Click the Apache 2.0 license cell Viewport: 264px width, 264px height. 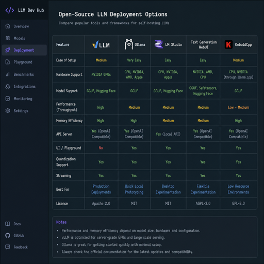(x=101, y=204)
